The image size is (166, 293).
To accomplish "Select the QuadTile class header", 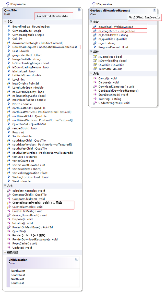I will [x=42, y=14].
